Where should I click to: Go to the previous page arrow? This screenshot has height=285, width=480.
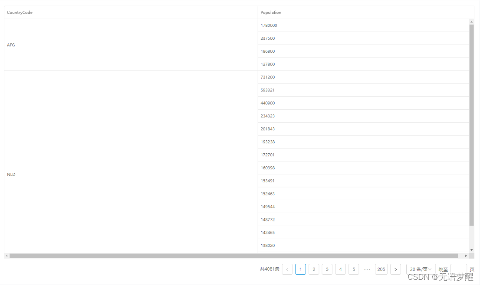287,269
